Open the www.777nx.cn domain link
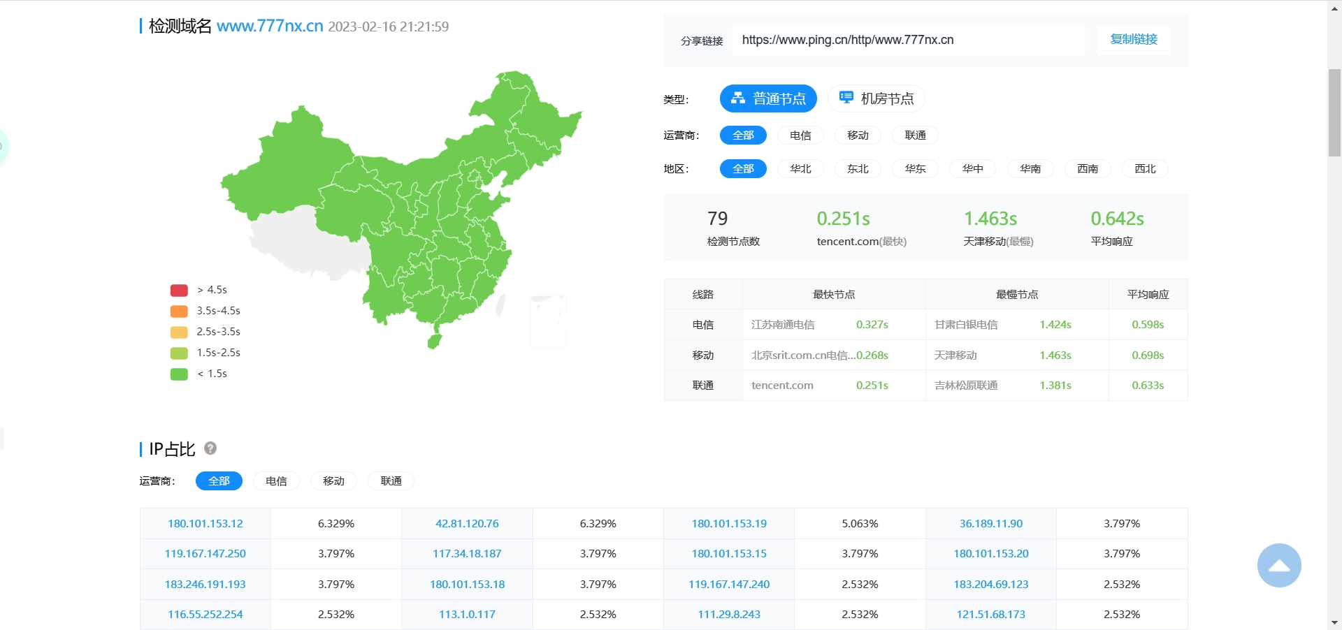1342x630 pixels. pos(270,27)
